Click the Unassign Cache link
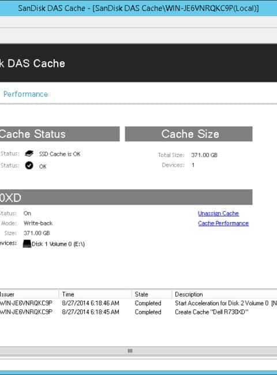Screen dimensions: 277x375 coord(218,213)
